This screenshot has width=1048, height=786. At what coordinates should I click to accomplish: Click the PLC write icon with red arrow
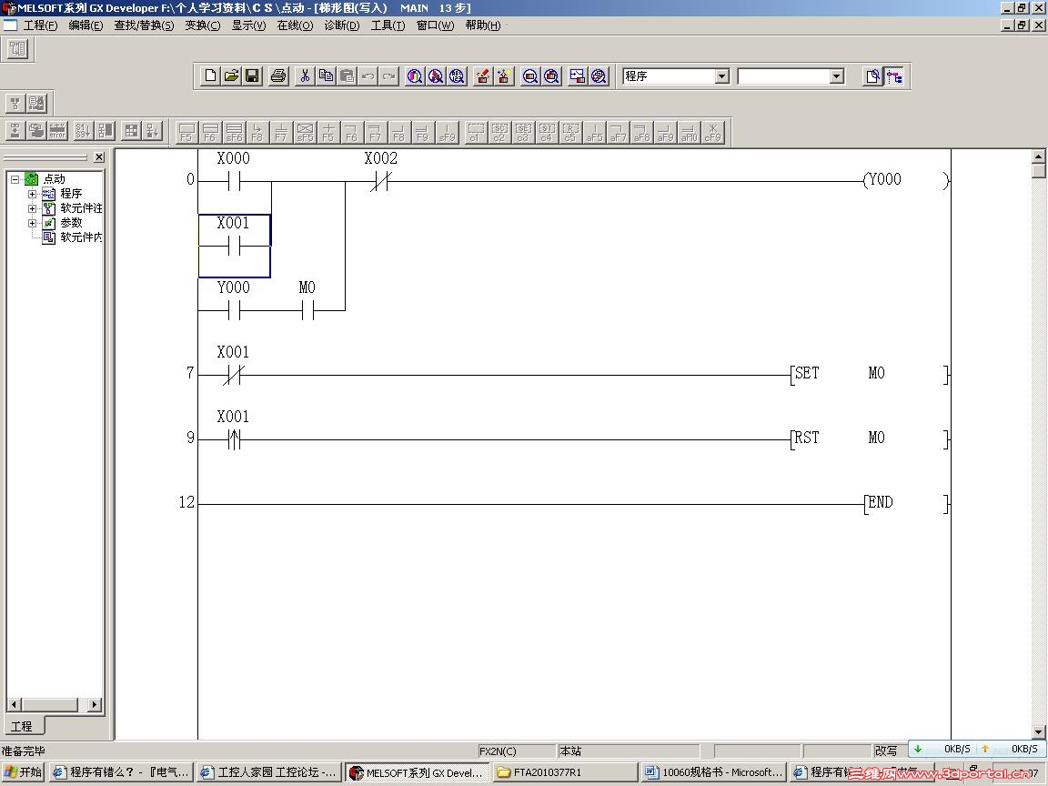coord(482,76)
